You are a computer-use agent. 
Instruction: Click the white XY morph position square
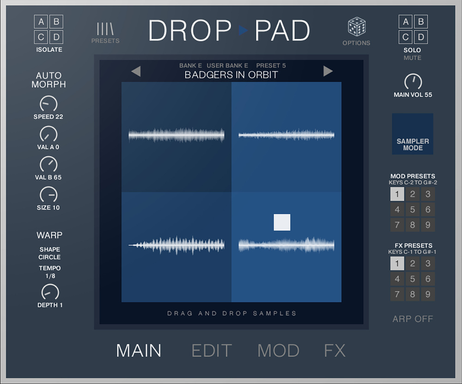pos(282,222)
